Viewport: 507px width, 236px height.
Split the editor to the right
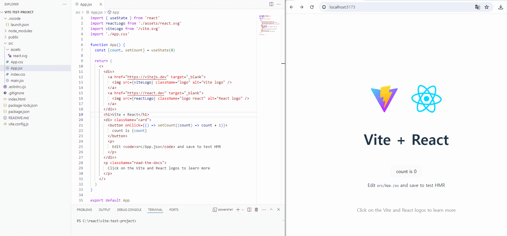[x=271, y=4]
